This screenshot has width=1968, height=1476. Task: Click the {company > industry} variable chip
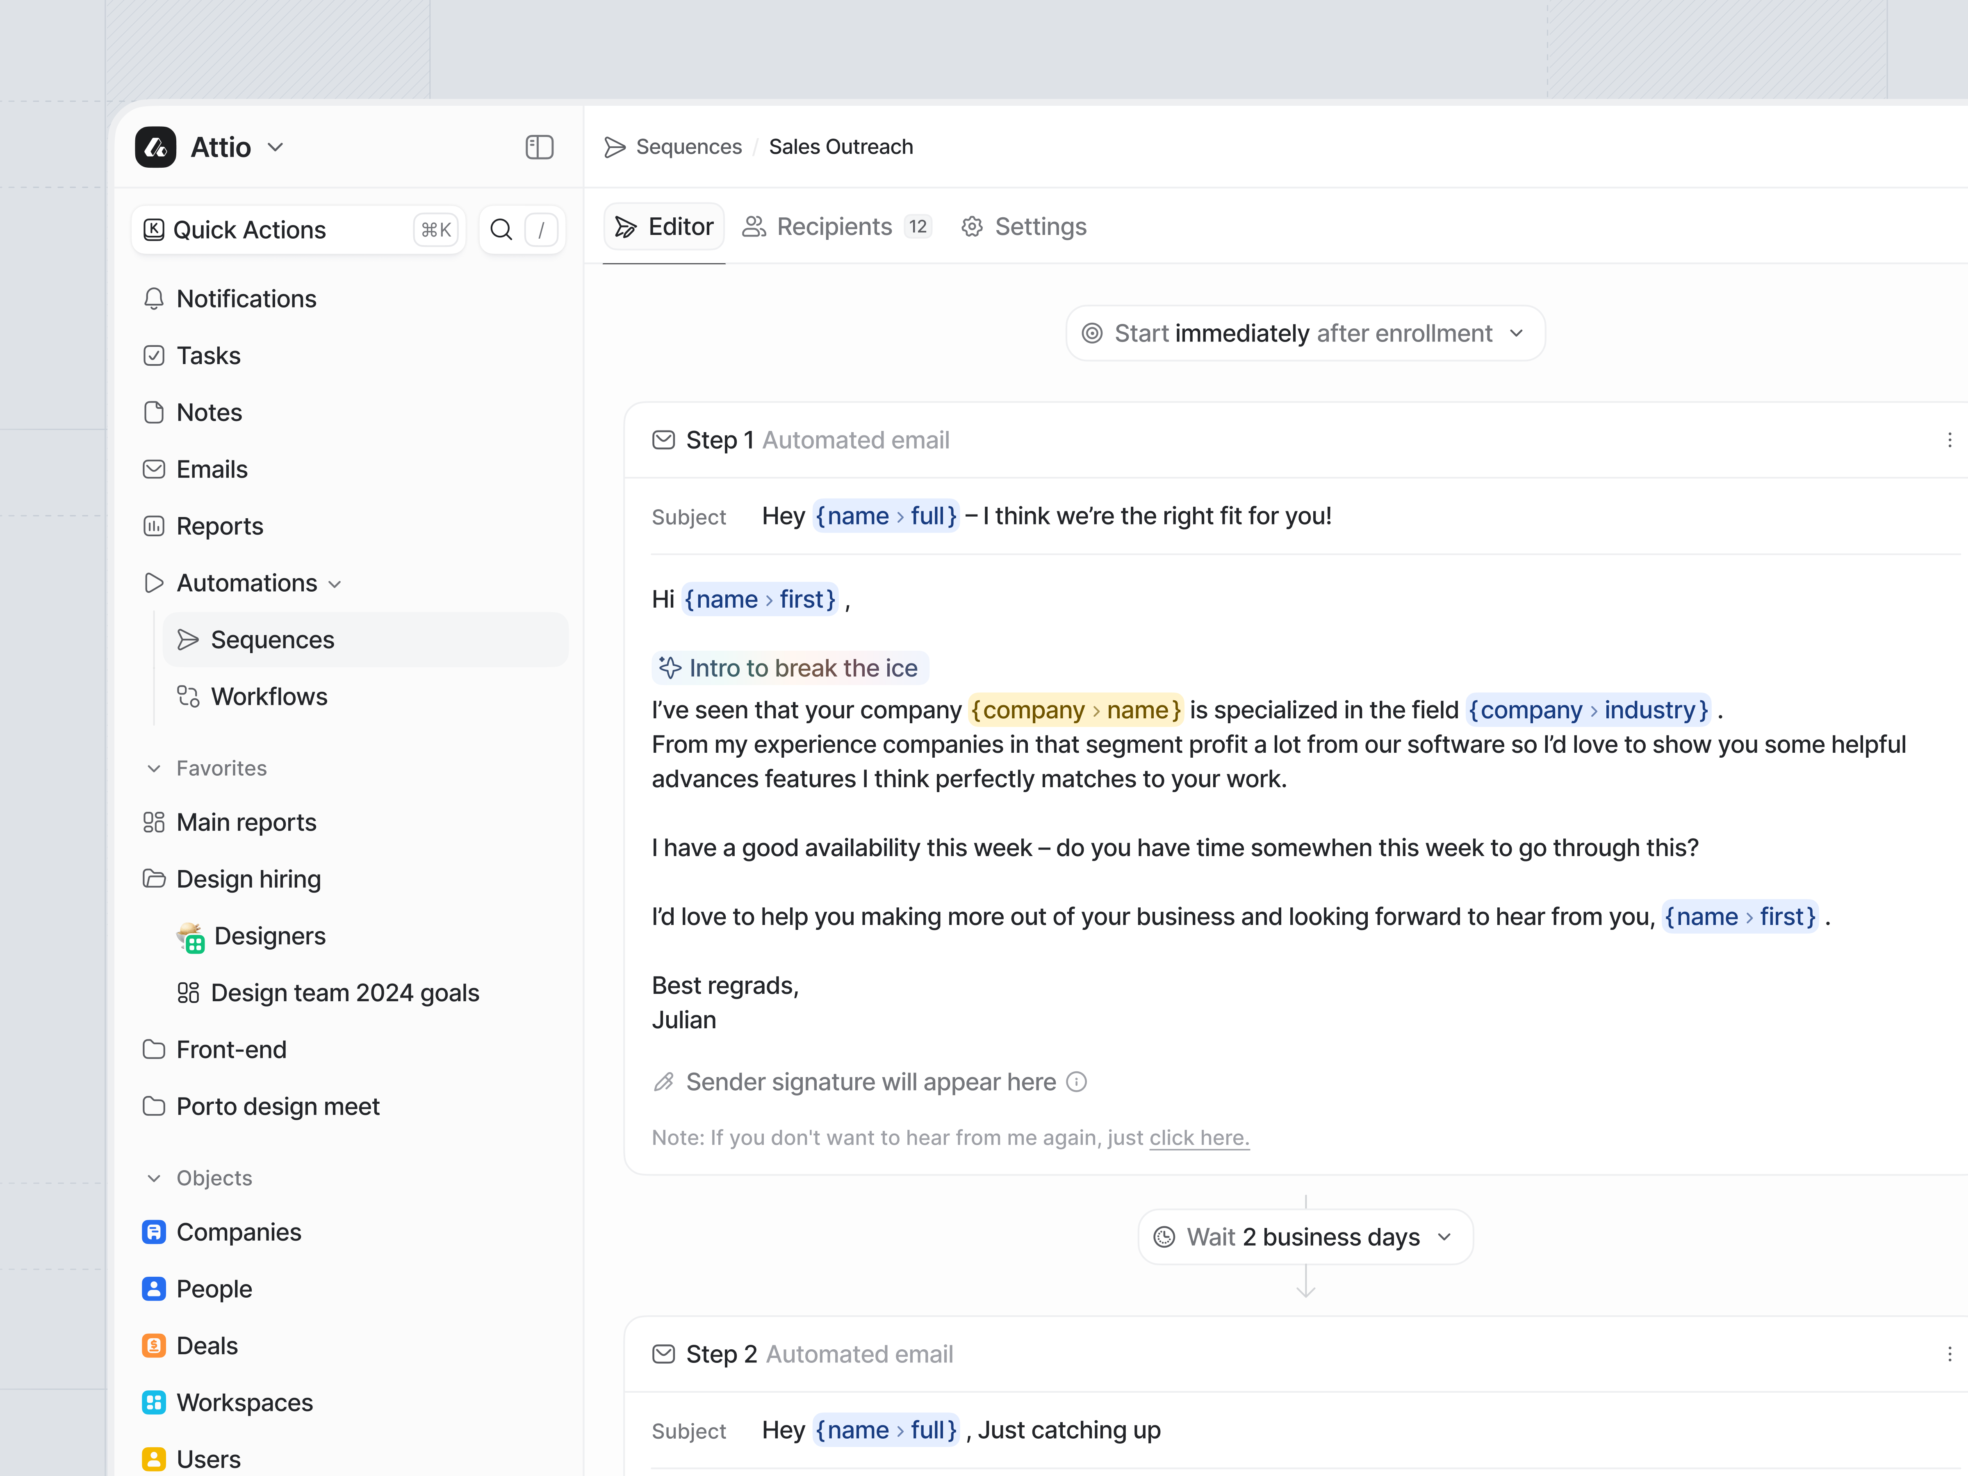1588,710
